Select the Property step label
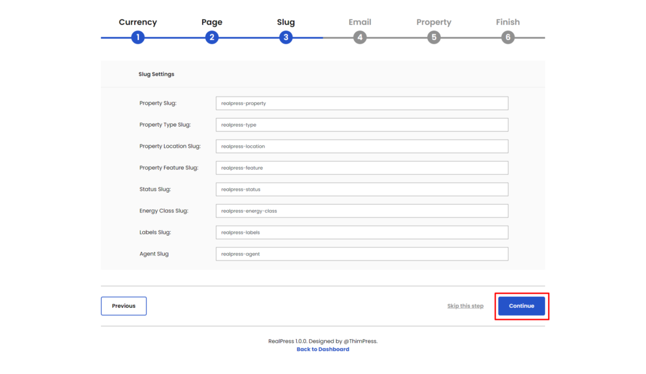The height and width of the screenshot is (374, 646). (x=434, y=22)
